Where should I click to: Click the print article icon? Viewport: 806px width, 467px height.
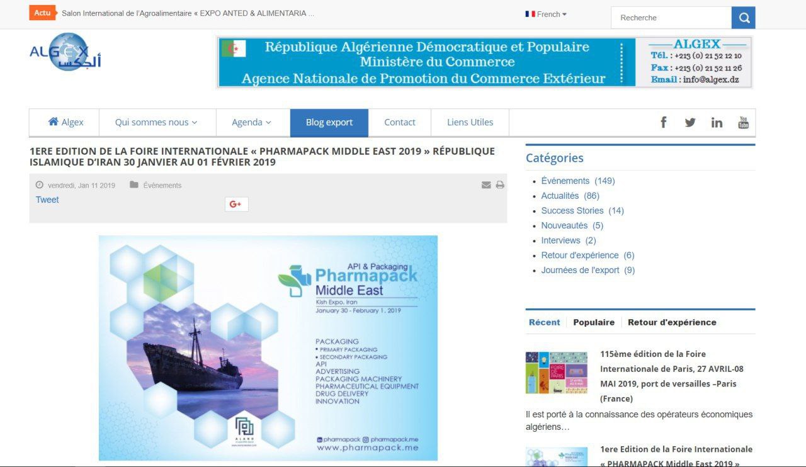(500, 185)
